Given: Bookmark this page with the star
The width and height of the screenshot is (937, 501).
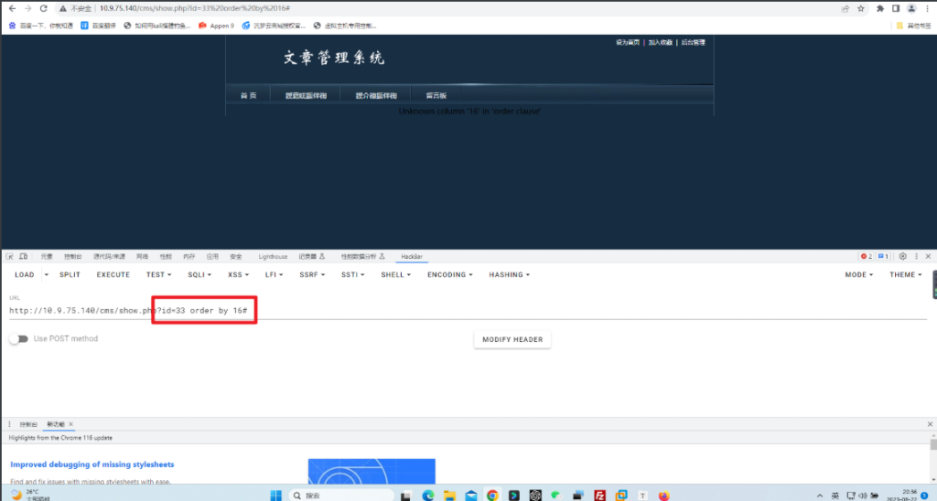Looking at the screenshot, I should [860, 8].
